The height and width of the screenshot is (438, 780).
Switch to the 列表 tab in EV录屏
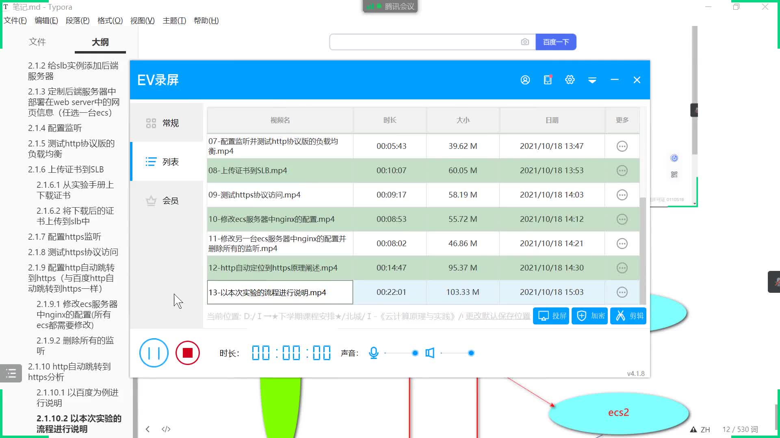(167, 162)
